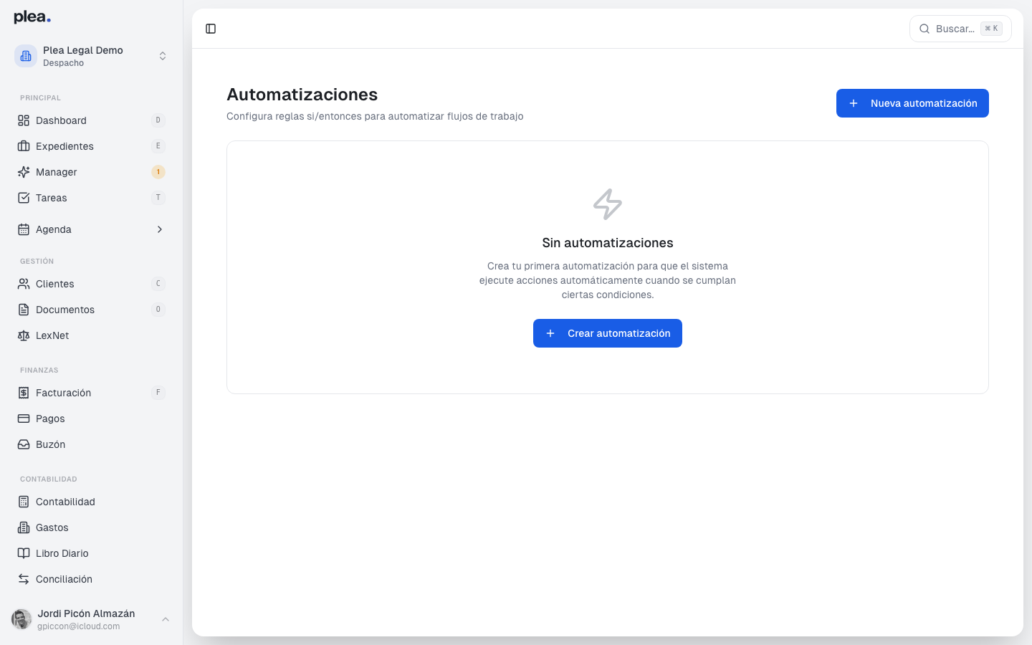
Task: Click the Conciliación arrows icon
Action: point(23,579)
